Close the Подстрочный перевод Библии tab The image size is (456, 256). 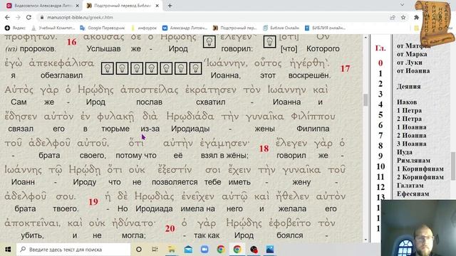(157, 6)
